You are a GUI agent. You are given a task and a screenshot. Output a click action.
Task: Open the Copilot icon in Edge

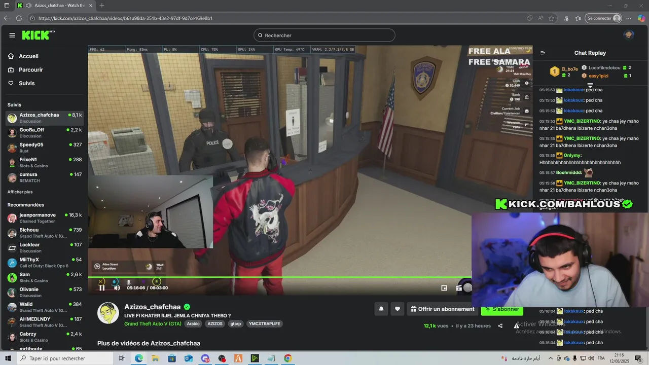pyautogui.click(x=642, y=18)
